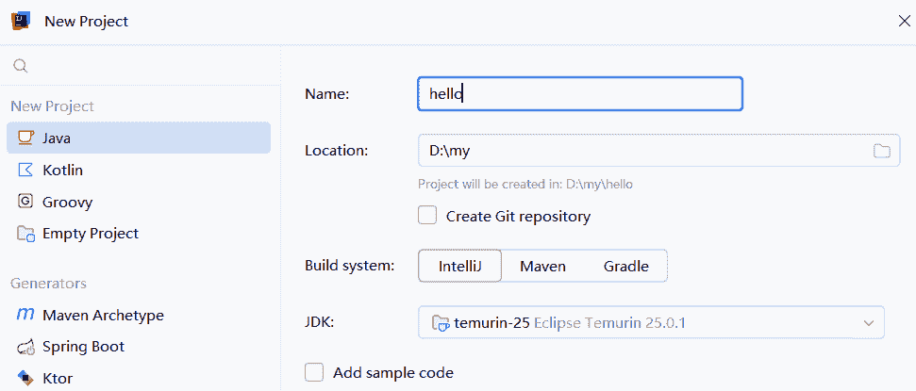This screenshot has height=391, width=916.
Task: Select IntelliJ as build system
Action: (x=459, y=266)
